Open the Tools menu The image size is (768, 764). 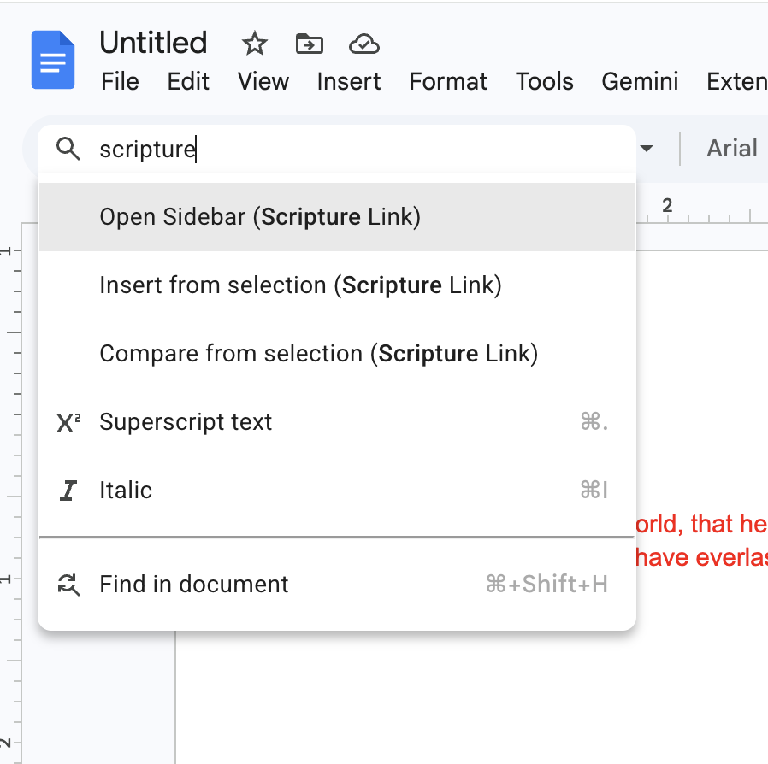pyautogui.click(x=544, y=81)
